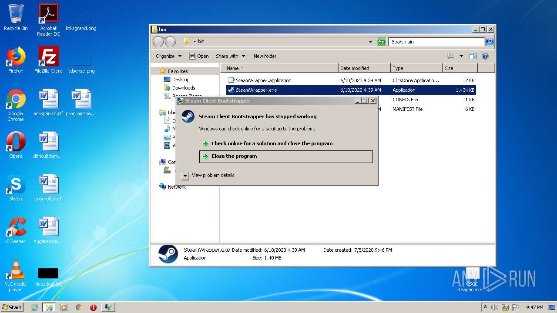Click Opera taskbar icon
Viewport: 557px width, 313px height.
pos(93,307)
